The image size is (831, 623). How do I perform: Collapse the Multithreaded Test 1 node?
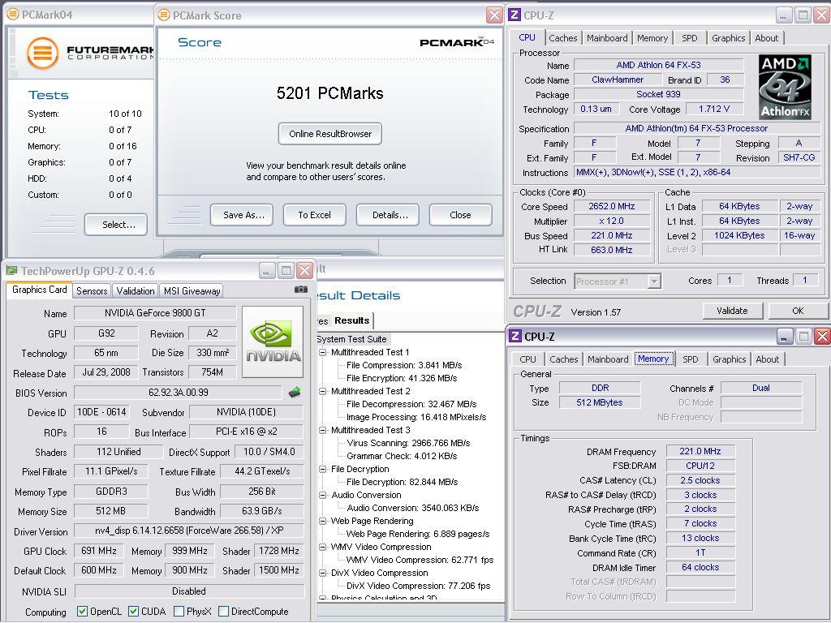pos(322,352)
